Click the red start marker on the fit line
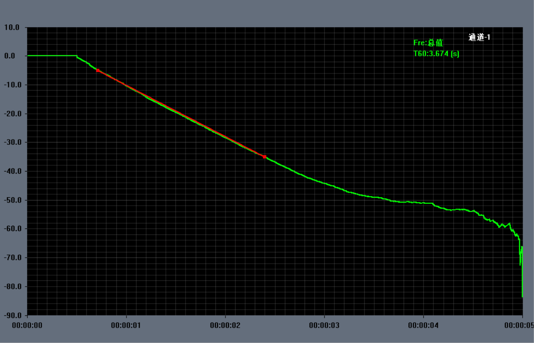This screenshot has width=534, height=343. pos(98,70)
